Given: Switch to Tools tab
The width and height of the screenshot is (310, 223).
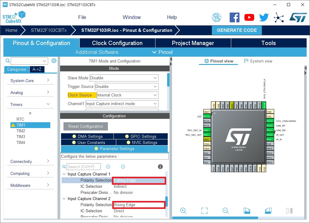Looking at the screenshot, I should point(269,43).
